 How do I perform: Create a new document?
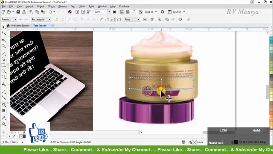pyautogui.click(x=3, y=12)
